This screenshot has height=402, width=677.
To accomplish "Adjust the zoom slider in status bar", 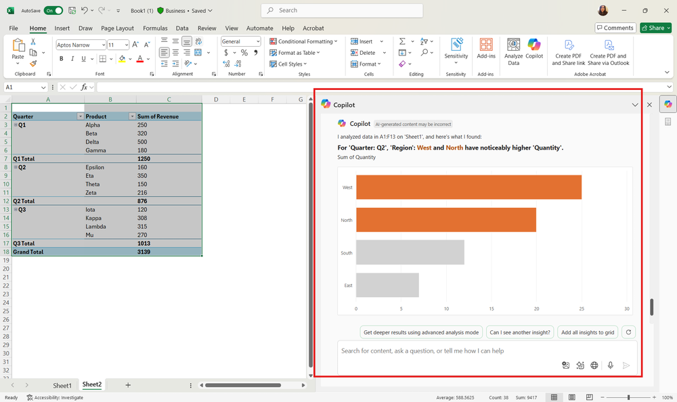I will pos(628,397).
